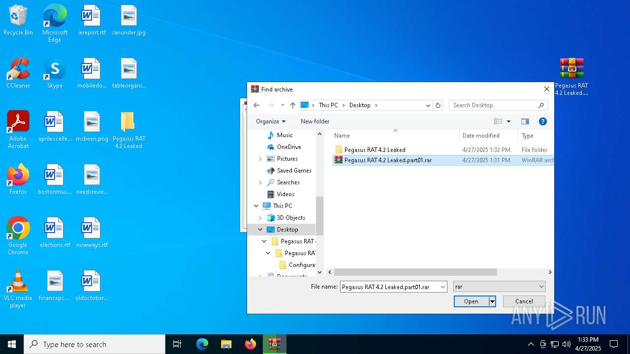Select Music in navigation pane
Image resolution: width=630 pixels, height=354 pixels.
point(284,135)
